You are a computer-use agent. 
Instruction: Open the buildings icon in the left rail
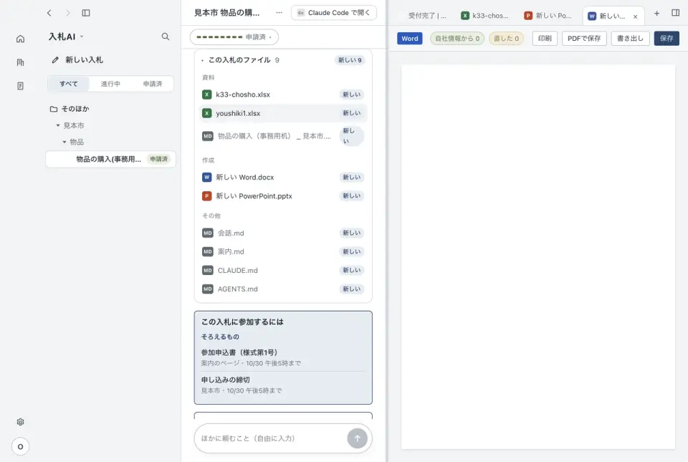tap(20, 62)
